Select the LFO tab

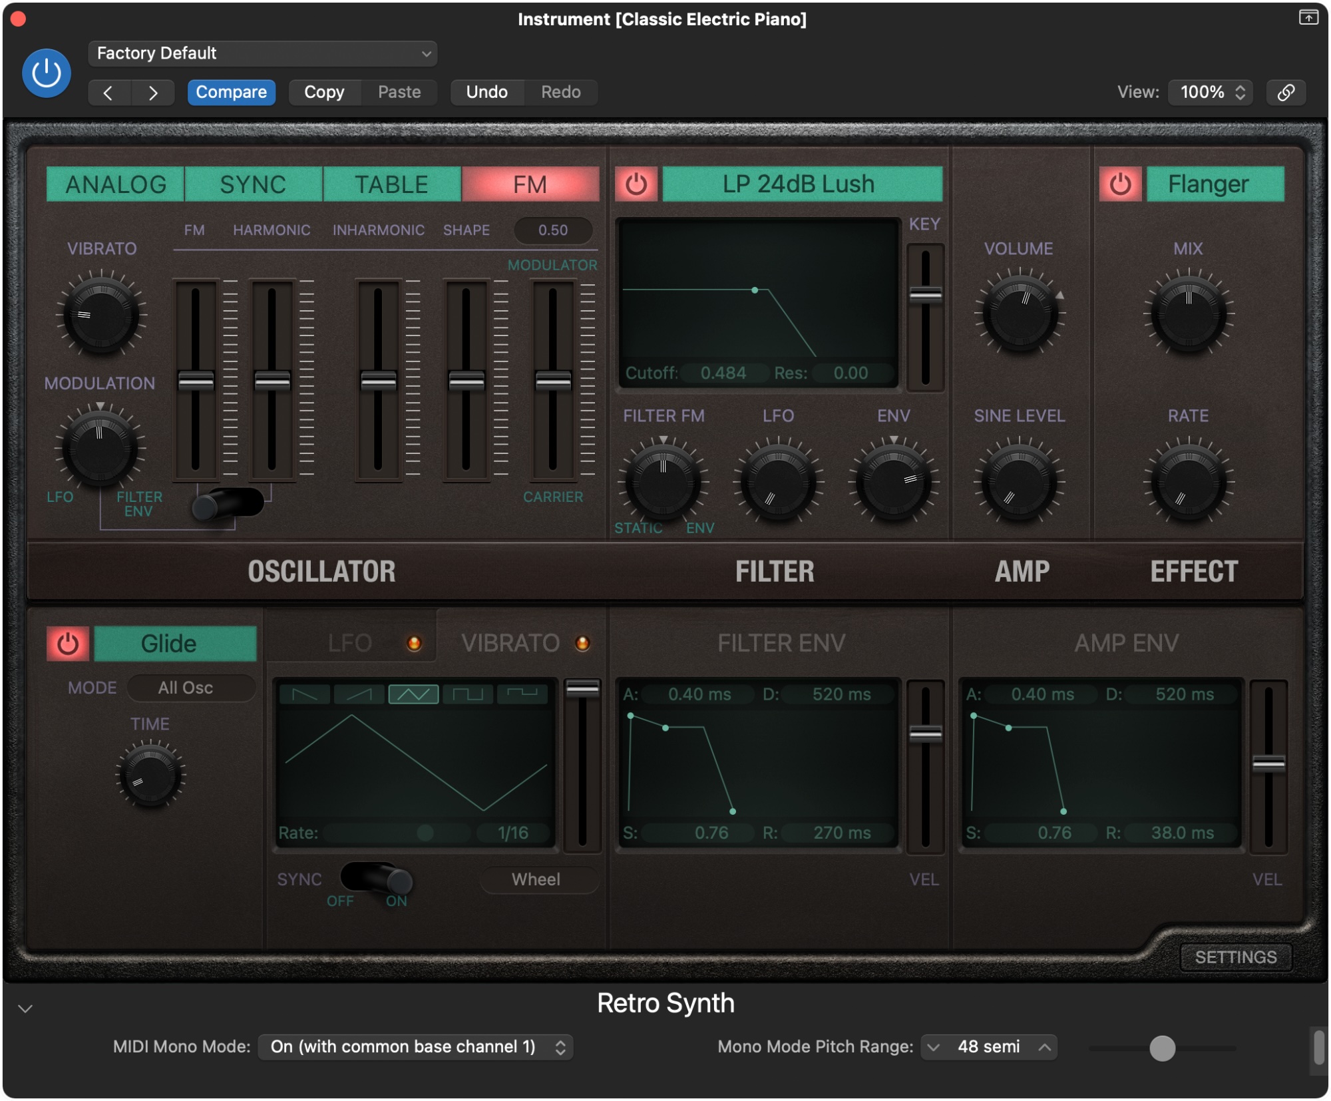click(351, 643)
